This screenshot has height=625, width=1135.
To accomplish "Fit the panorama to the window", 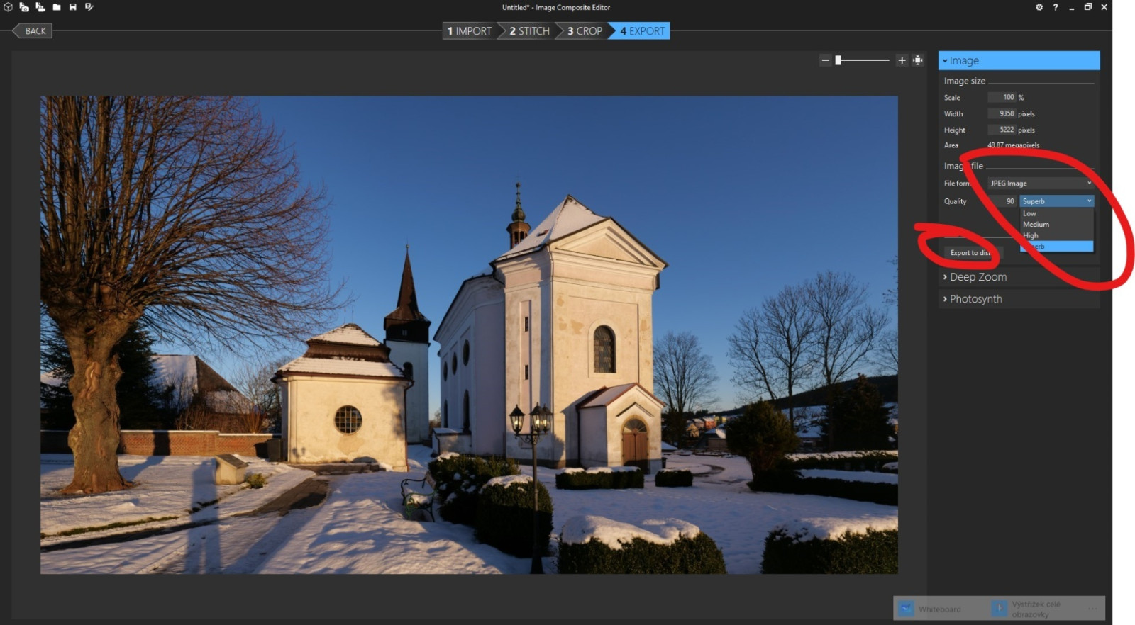I will [x=918, y=60].
